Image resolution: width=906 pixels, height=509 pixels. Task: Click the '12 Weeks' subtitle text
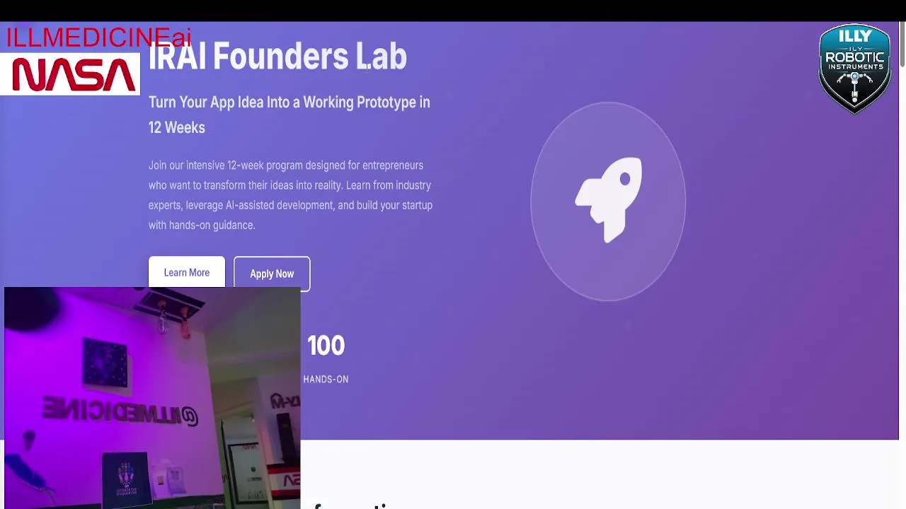tap(176, 127)
